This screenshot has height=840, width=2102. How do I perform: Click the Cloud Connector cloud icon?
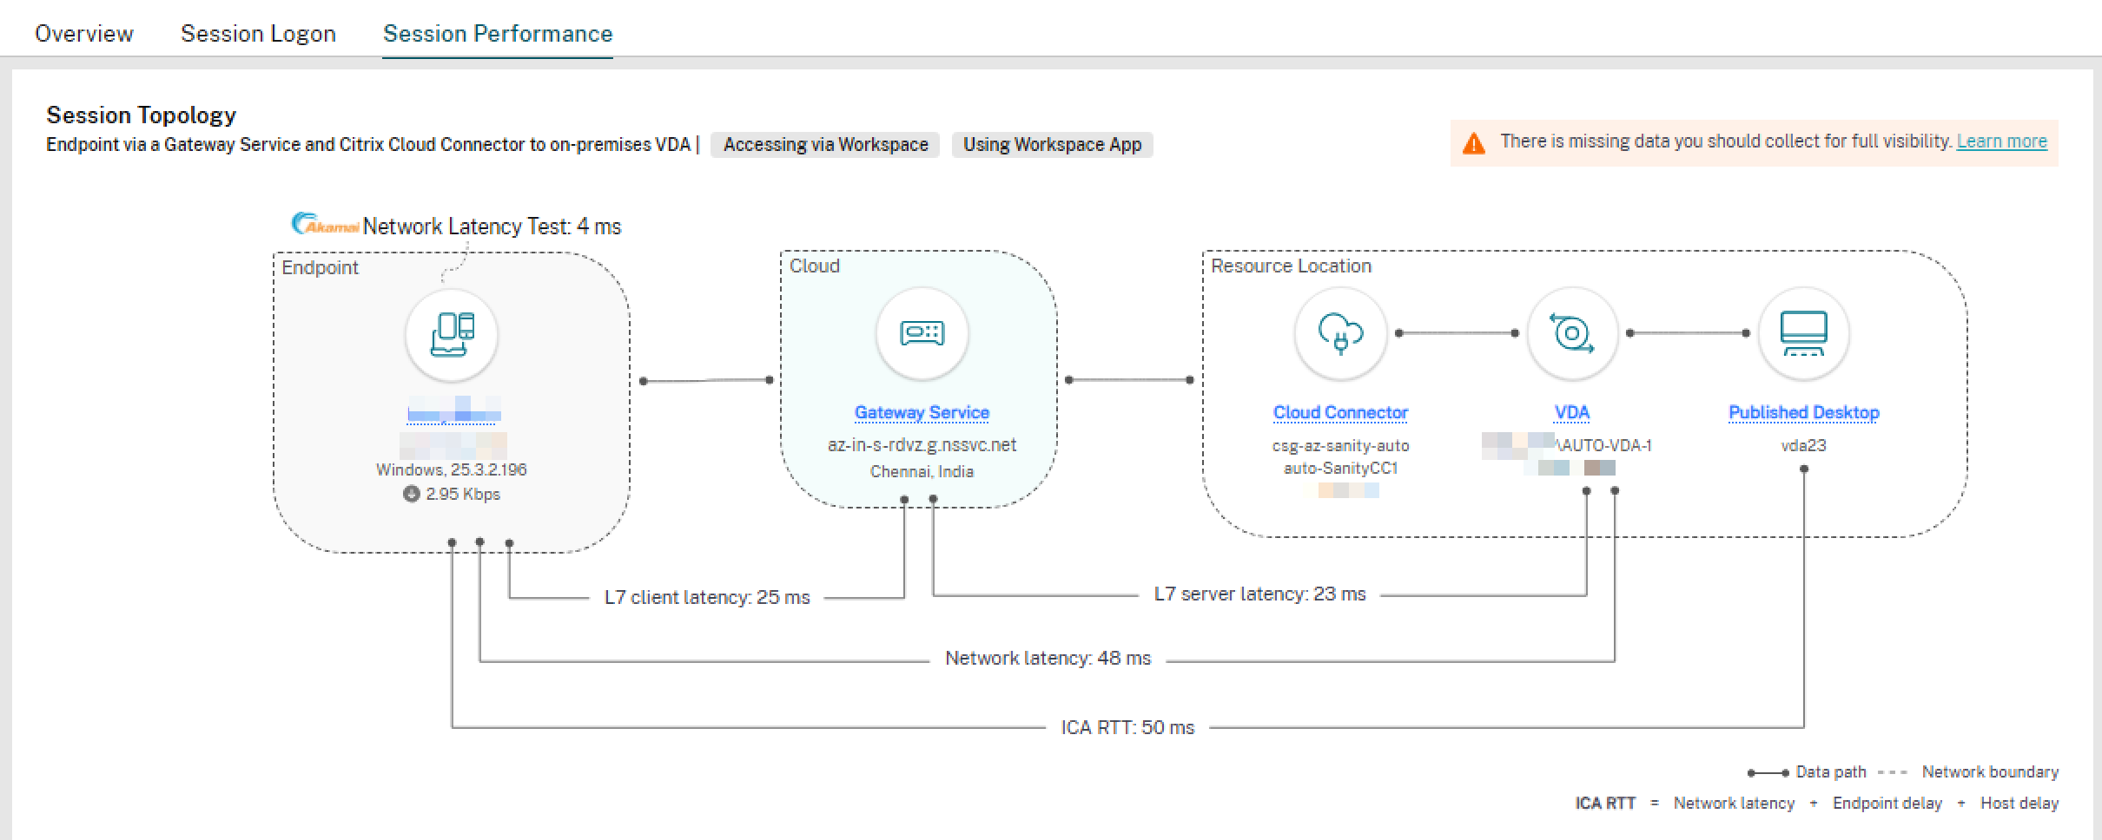pyautogui.click(x=1340, y=334)
